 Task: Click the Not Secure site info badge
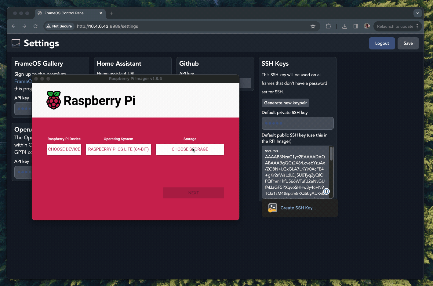pyautogui.click(x=59, y=26)
